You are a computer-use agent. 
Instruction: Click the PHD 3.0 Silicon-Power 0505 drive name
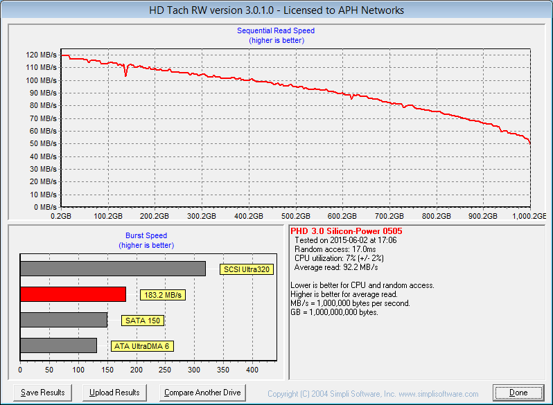tap(346, 231)
